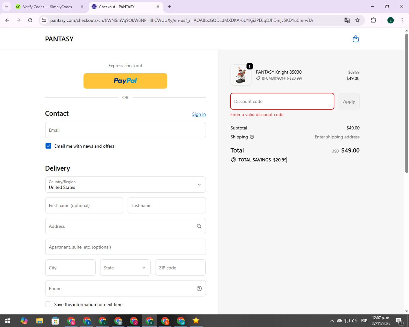Click the translate page icon
The width and height of the screenshot is (409, 327).
click(x=347, y=20)
